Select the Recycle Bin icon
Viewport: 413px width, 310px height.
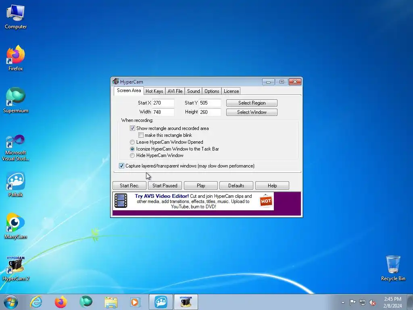tap(393, 268)
